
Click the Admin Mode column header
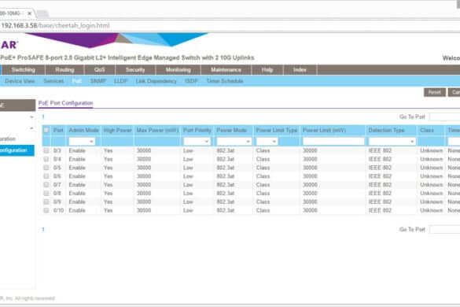point(83,130)
